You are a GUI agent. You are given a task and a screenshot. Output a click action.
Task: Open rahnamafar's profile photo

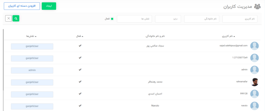tap(254, 82)
